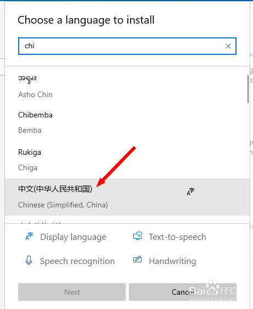Click the language list scrollbar thumb
The image size is (253, 309).
click(x=248, y=89)
